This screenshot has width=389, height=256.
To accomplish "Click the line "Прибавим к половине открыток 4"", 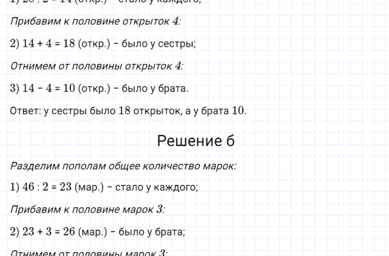I will [96, 22].
